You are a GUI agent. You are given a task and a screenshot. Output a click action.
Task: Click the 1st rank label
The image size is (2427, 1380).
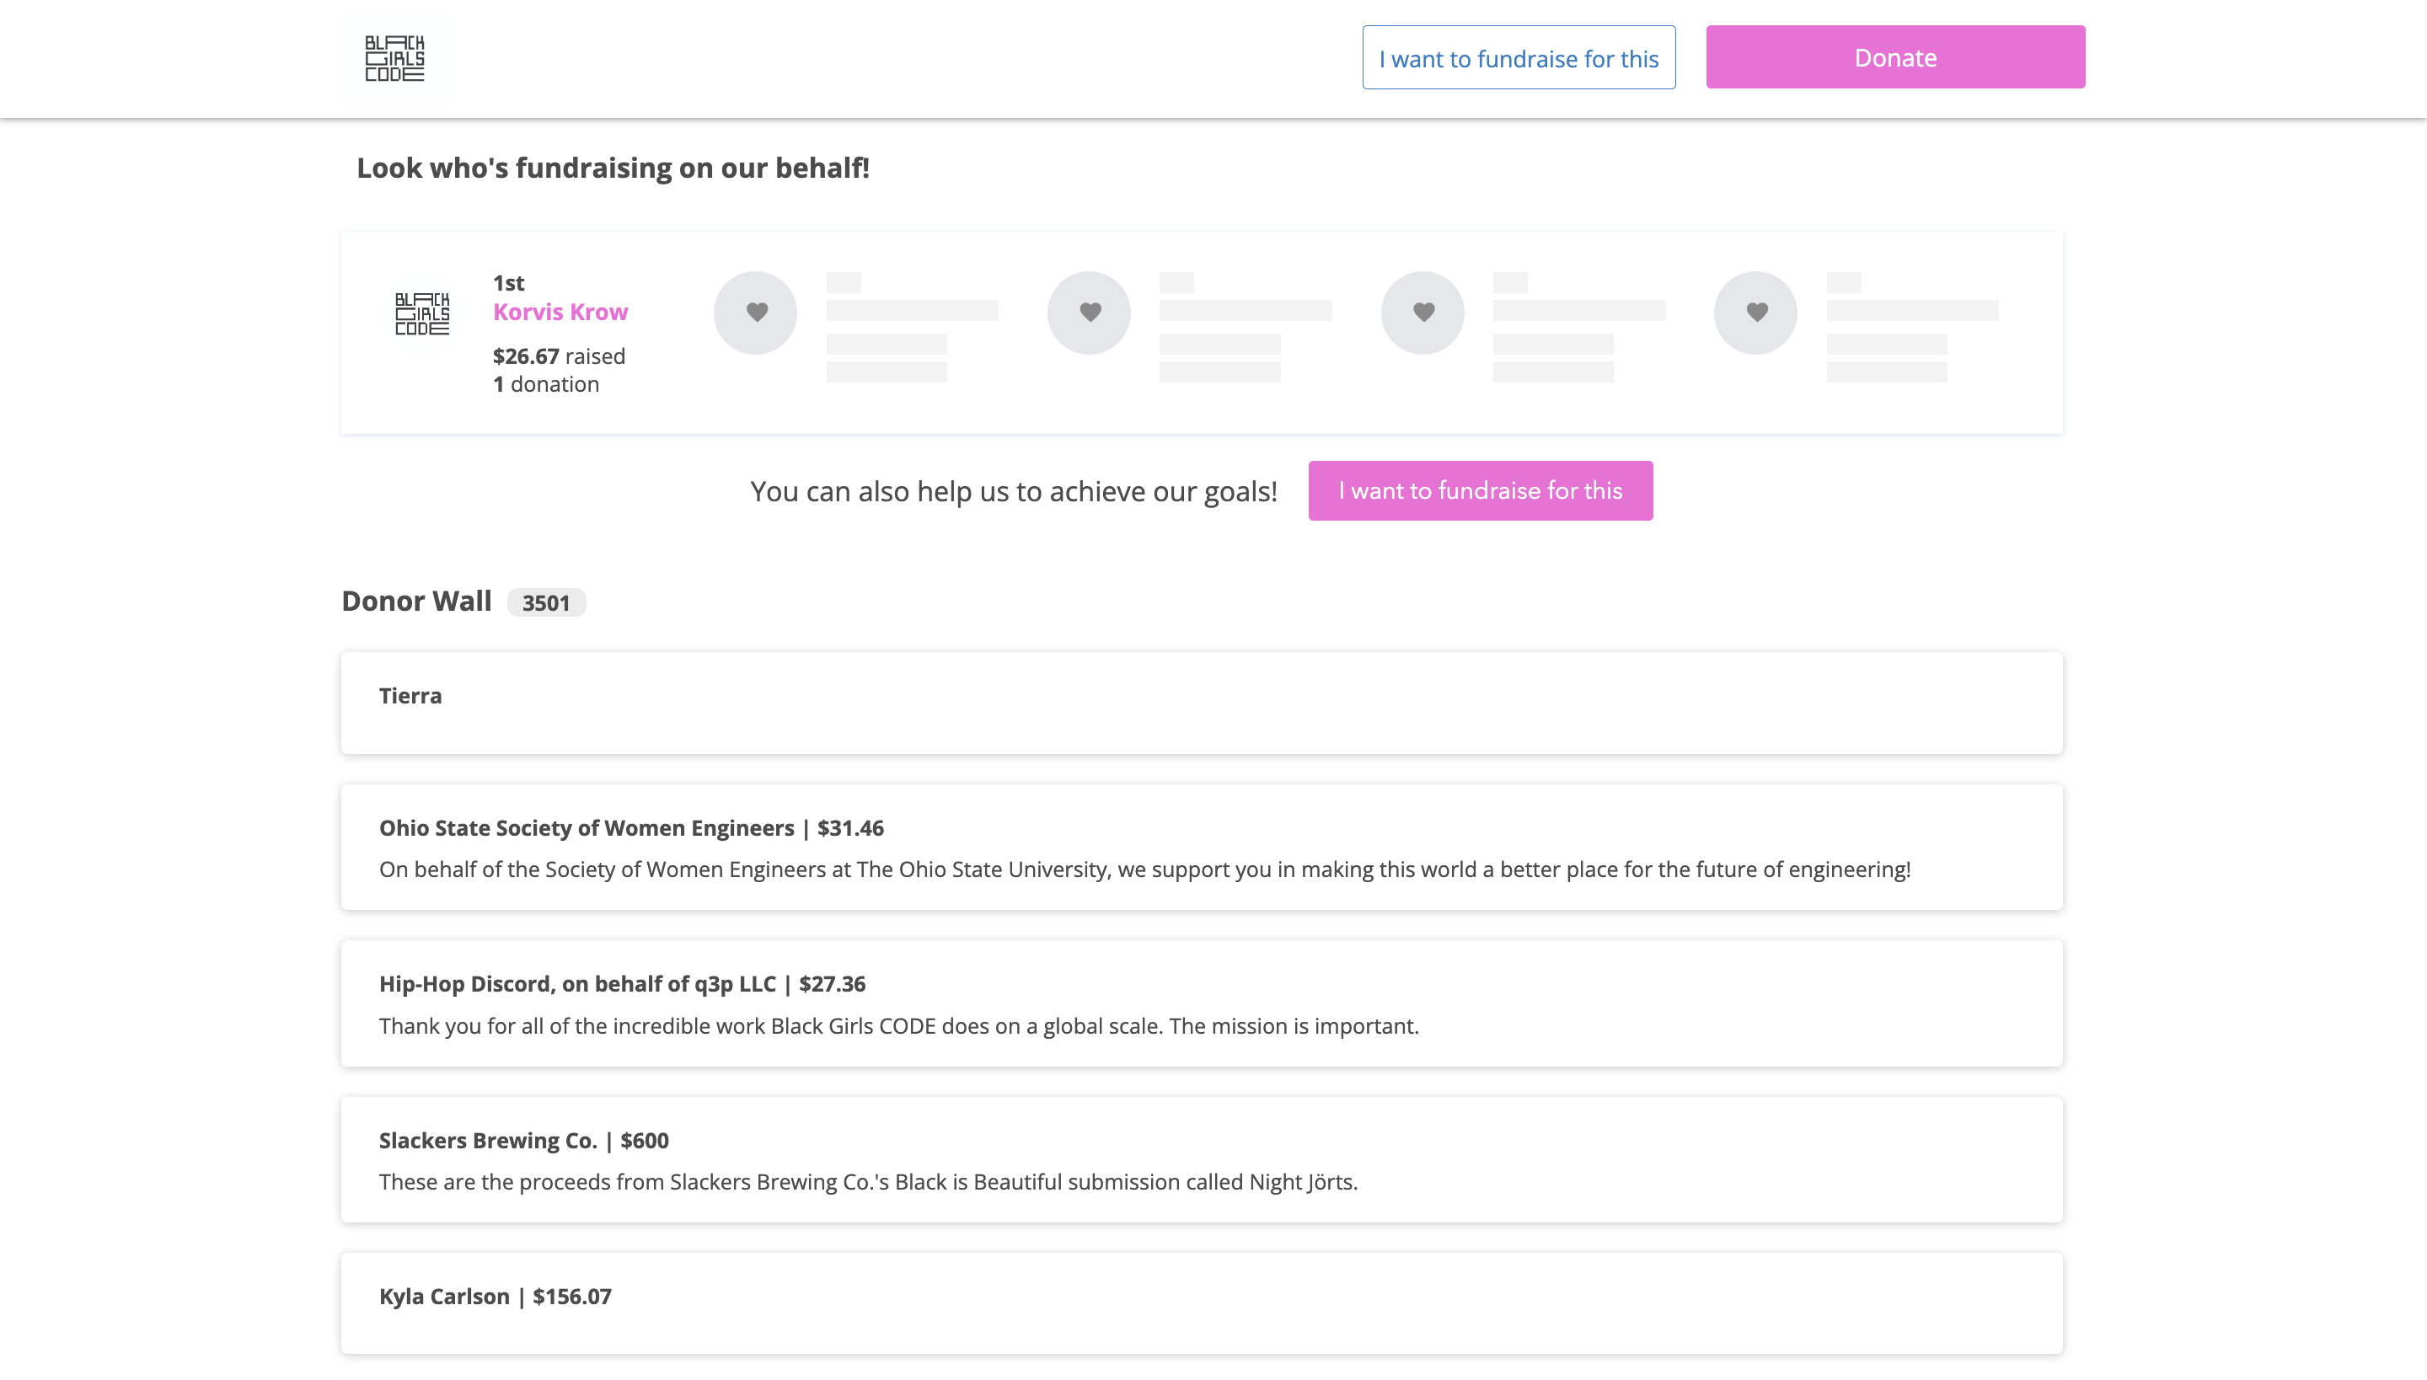(508, 282)
